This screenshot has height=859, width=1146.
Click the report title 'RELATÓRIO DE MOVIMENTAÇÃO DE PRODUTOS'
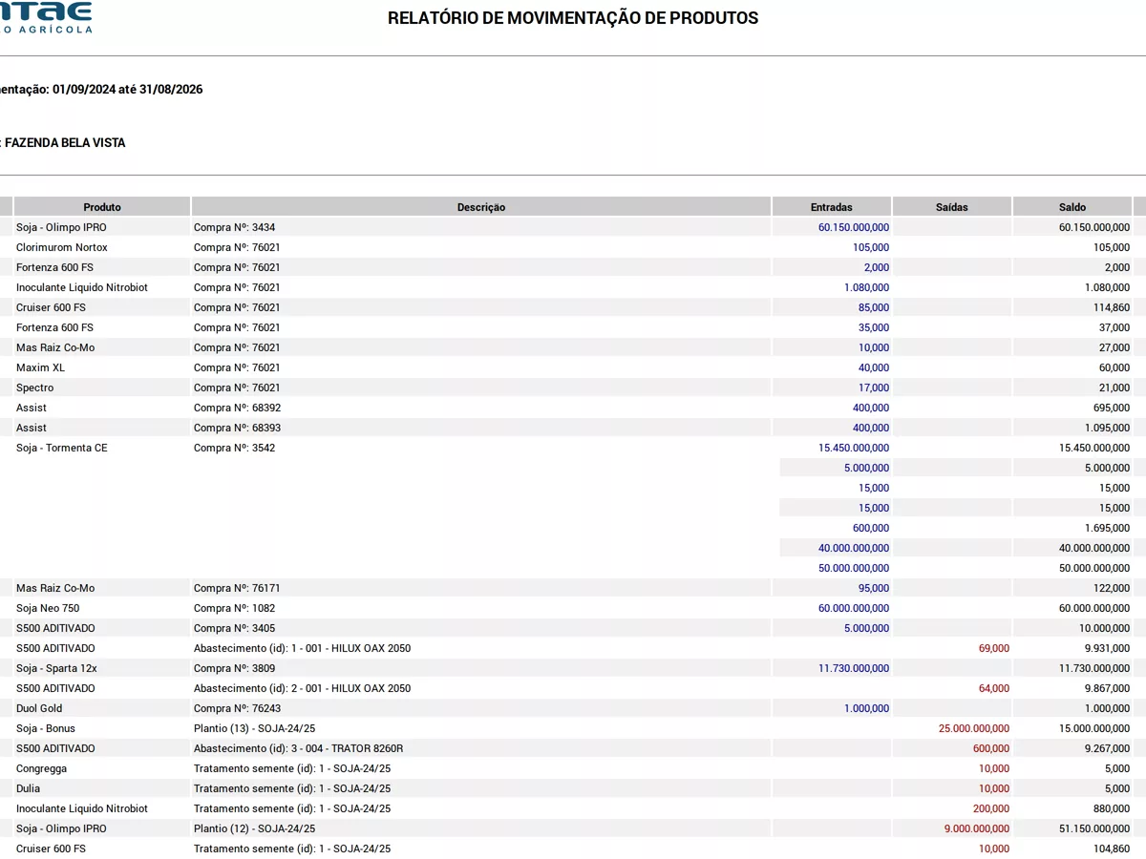pos(573,18)
